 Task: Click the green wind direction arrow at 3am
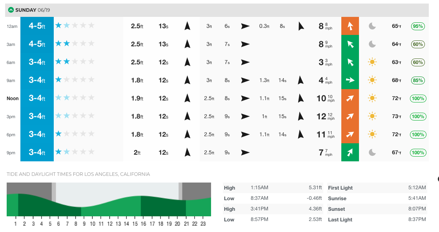coord(350,44)
